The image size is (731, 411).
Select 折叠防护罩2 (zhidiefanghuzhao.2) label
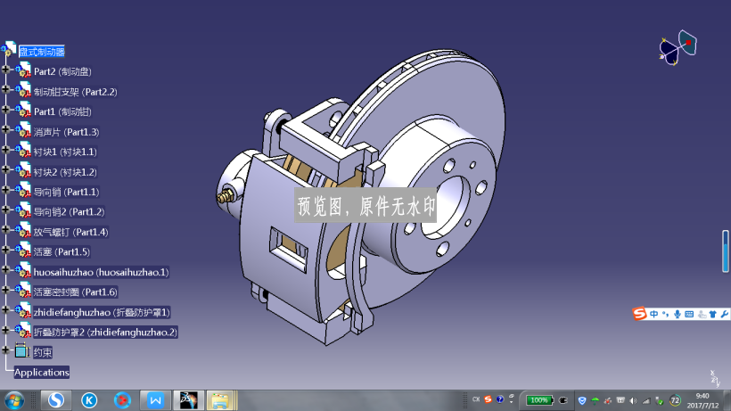click(105, 333)
